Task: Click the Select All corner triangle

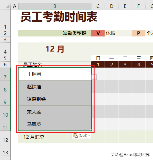Action: (x=8, y=6)
